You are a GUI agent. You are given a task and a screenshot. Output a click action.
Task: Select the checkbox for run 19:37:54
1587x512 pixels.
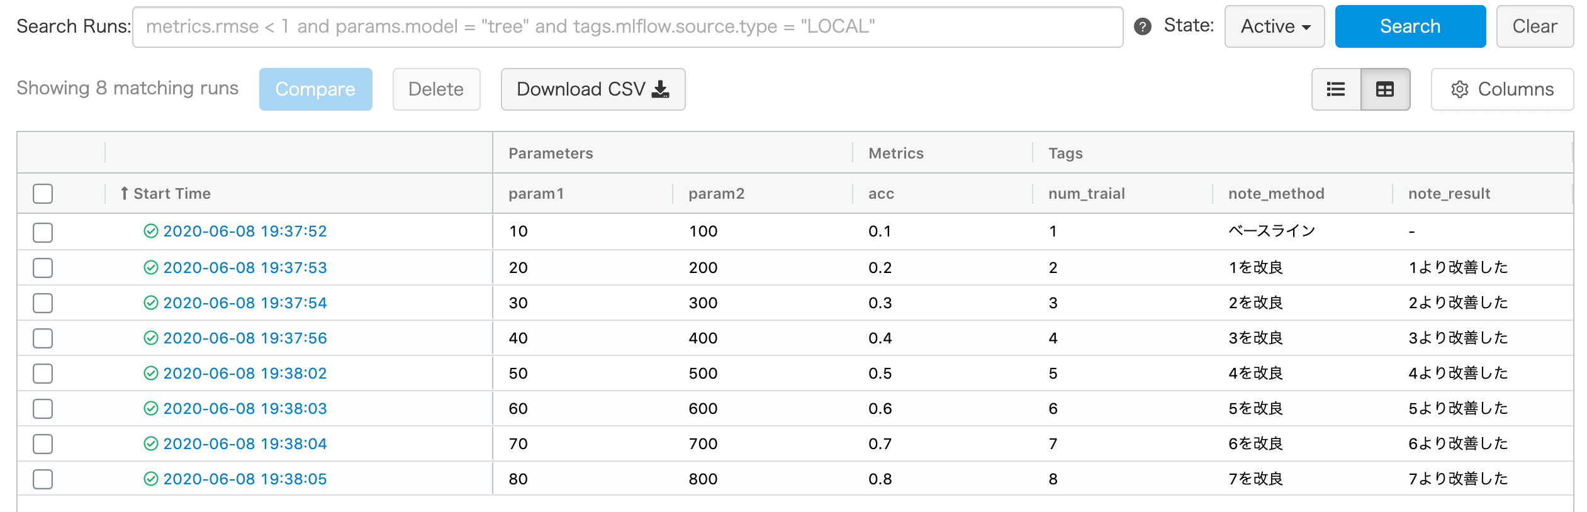[43, 303]
